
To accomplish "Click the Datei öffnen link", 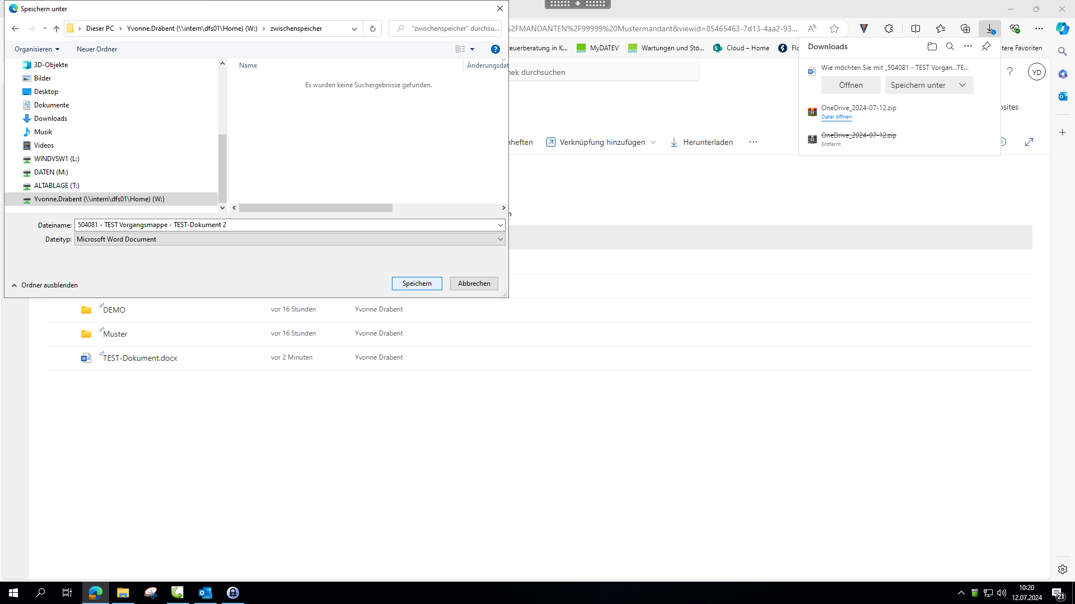I will click(x=836, y=117).
